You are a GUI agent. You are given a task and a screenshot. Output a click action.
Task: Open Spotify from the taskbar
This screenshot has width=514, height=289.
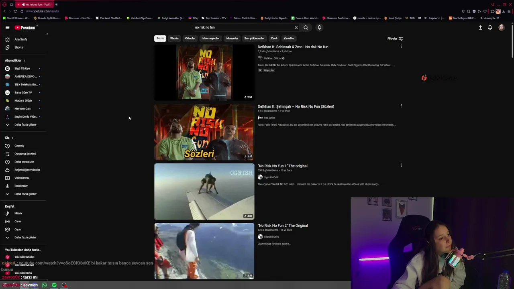pyautogui.click(x=54, y=285)
